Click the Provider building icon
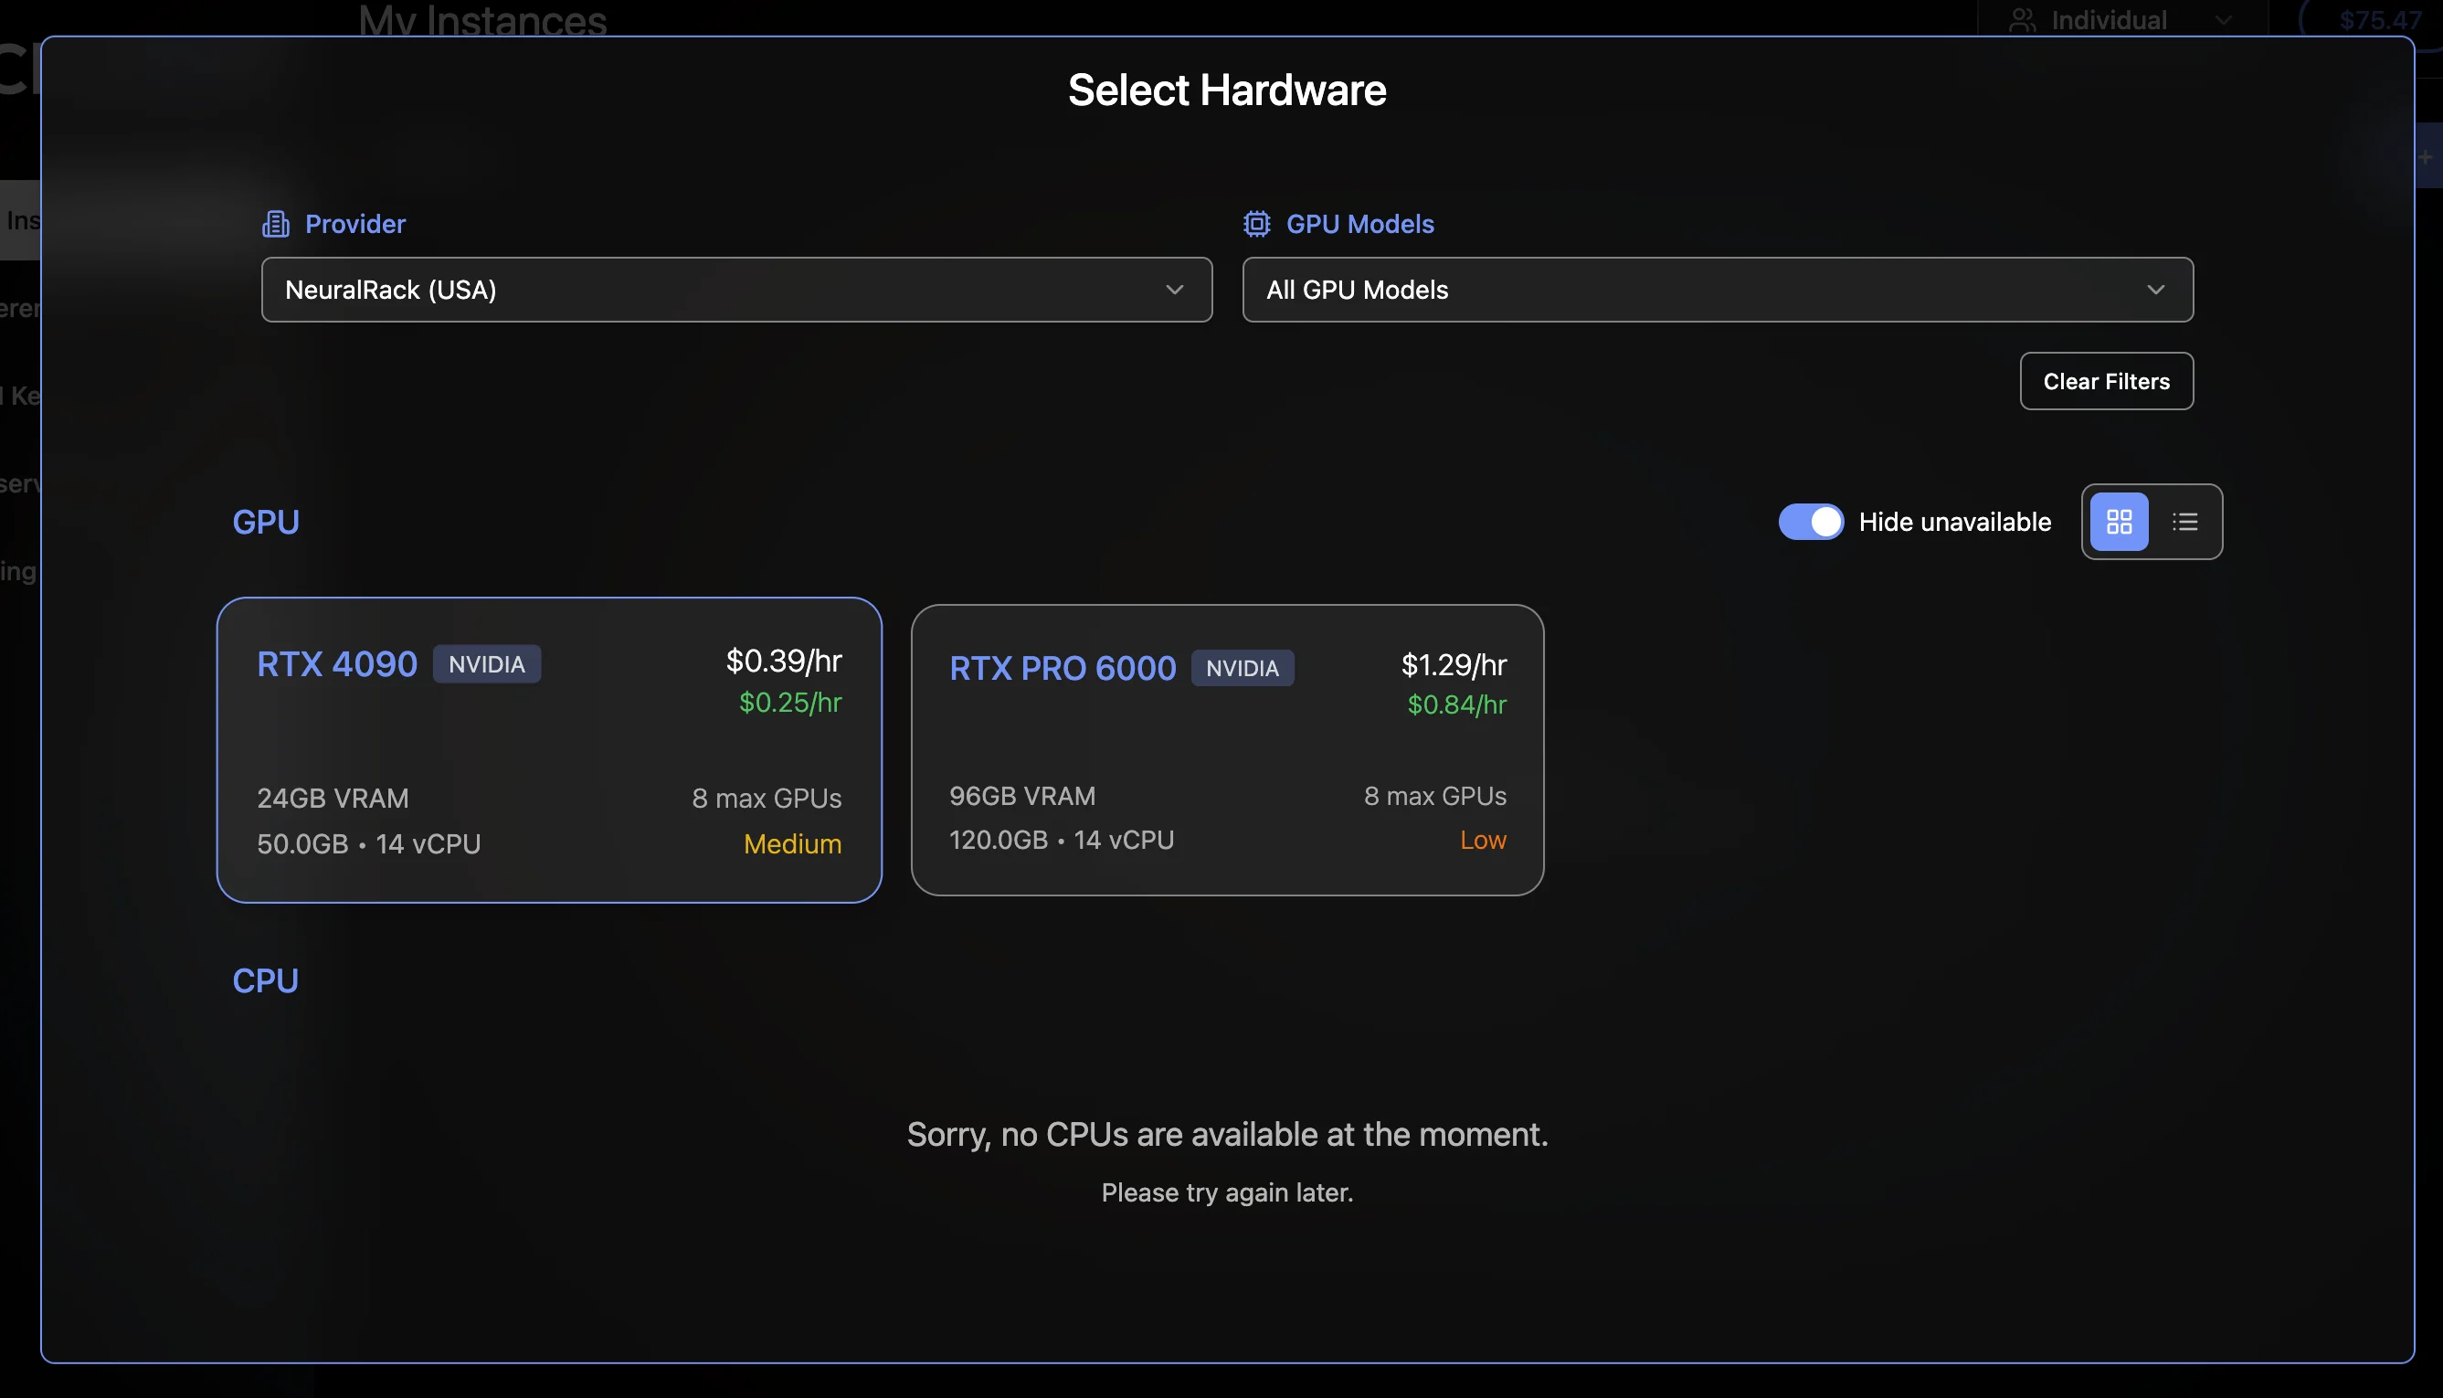 [277, 223]
